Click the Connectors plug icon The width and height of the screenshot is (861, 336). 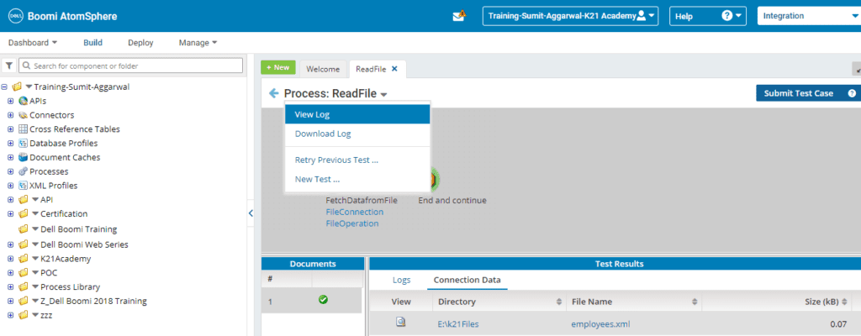pos(23,115)
